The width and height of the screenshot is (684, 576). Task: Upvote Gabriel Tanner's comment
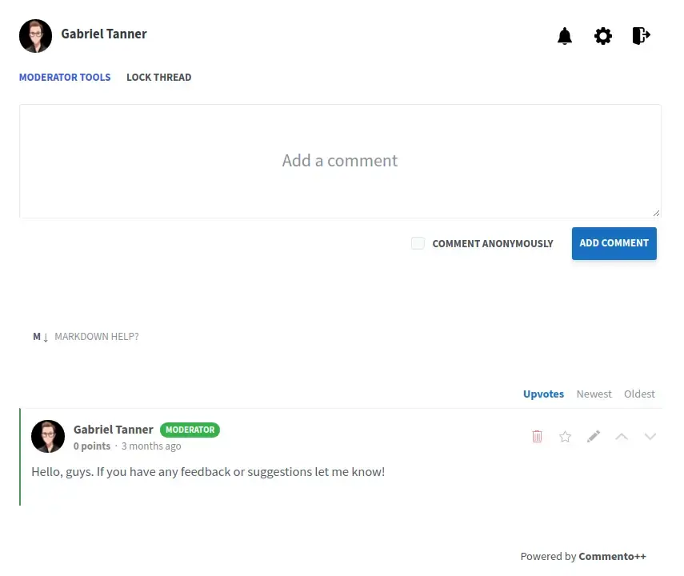(x=622, y=436)
